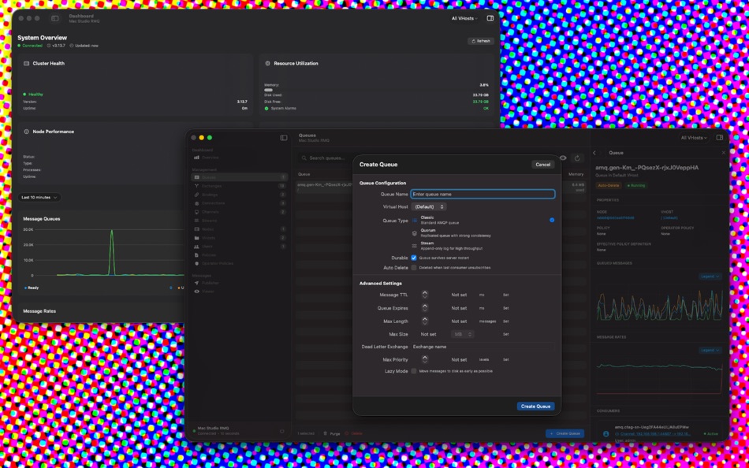The width and height of the screenshot is (749, 468).
Task: Open All VHosts dropdown in the Dashboard window
Action: 465,18
